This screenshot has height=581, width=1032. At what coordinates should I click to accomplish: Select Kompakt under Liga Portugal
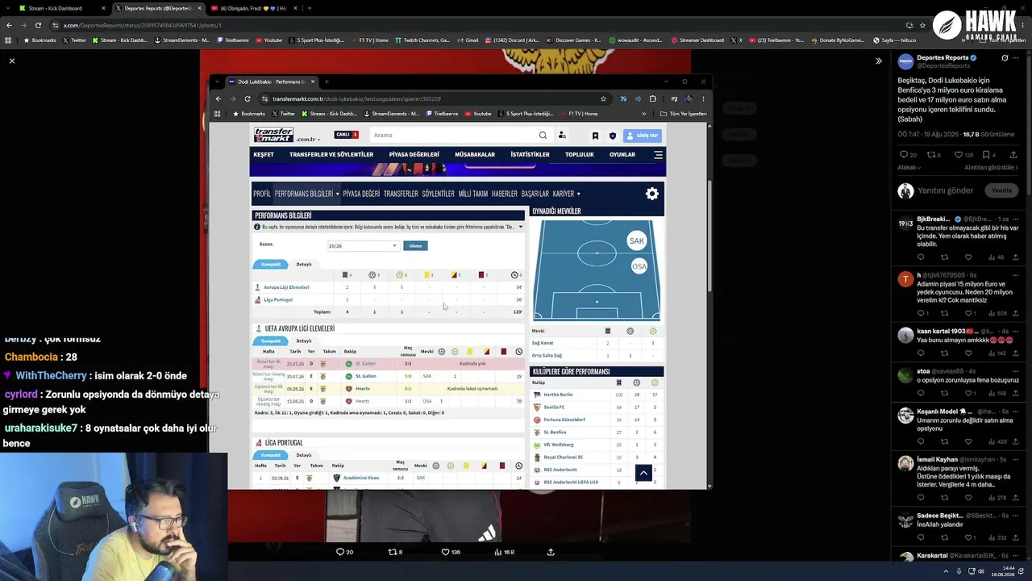(271, 455)
